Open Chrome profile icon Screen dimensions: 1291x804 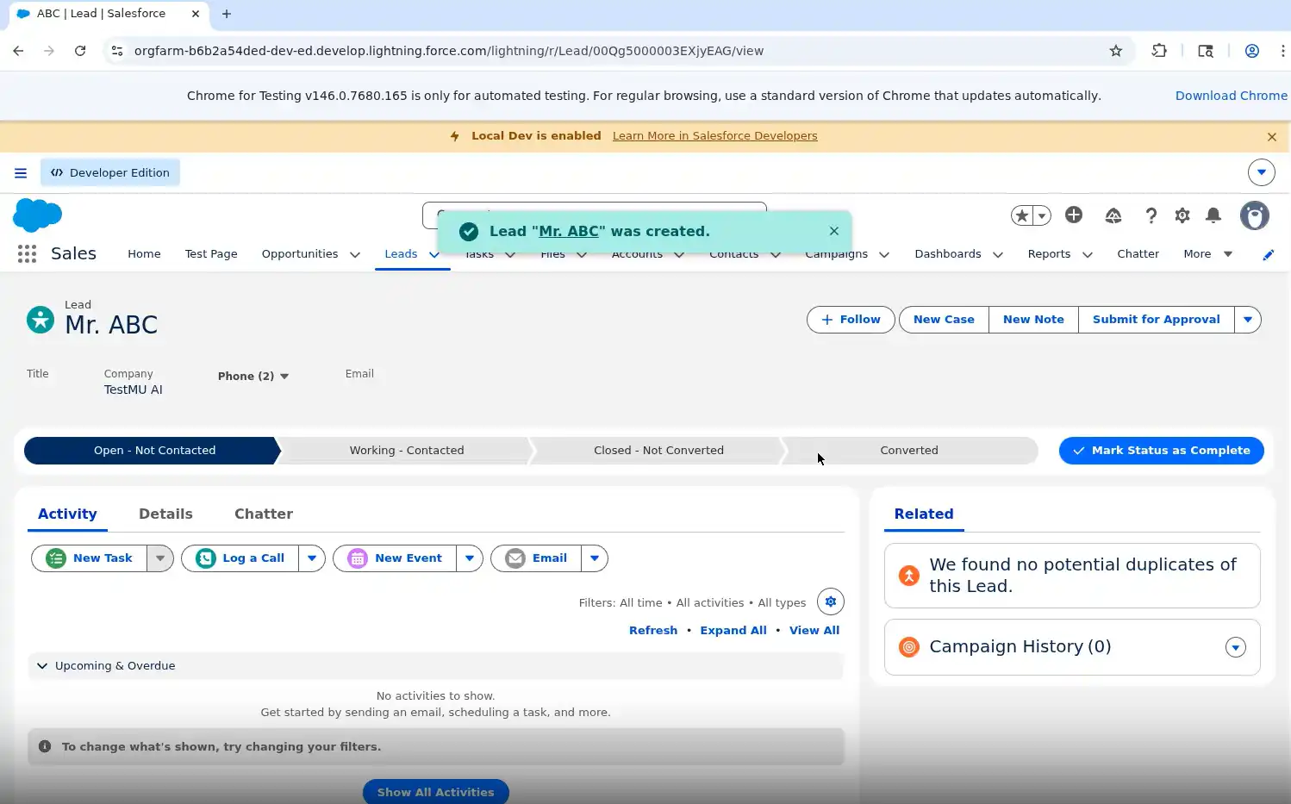(x=1252, y=51)
